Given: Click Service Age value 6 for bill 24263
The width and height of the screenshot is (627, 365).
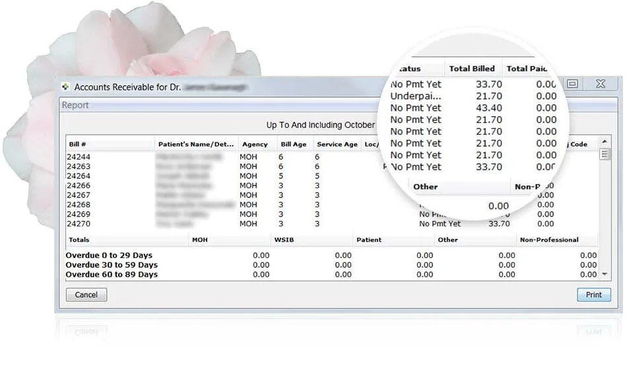Looking at the screenshot, I should click(317, 167).
